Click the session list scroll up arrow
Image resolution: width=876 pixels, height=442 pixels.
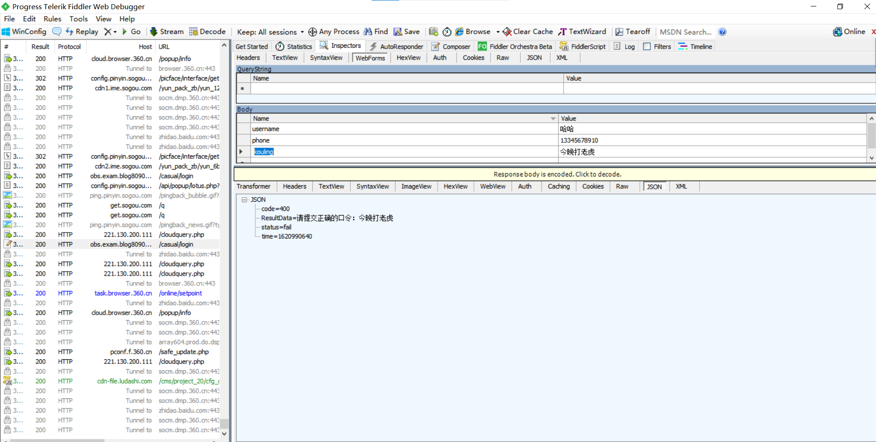tap(224, 45)
